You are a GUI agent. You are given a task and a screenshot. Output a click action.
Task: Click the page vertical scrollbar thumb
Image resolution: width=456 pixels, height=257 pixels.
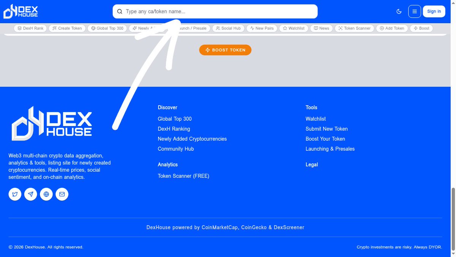[453, 219]
